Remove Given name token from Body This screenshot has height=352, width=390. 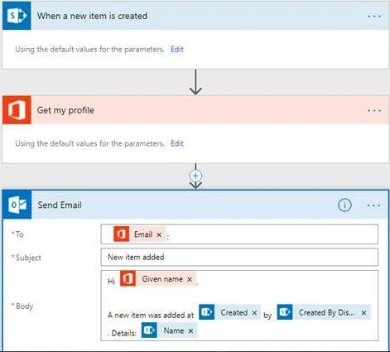click(190, 279)
